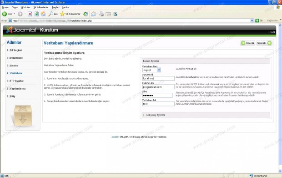Image resolution: width=282 pixels, height=178 pixels.
Task: Click the local intranet status bar icon
Action: (251, 176)
